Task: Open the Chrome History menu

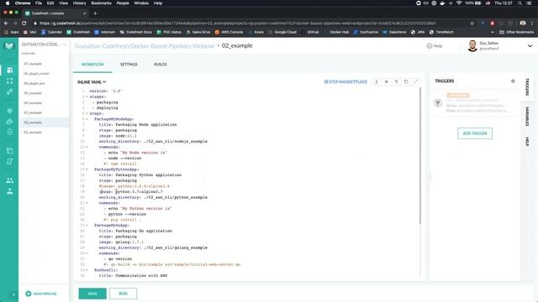Action: coord(79,3)
